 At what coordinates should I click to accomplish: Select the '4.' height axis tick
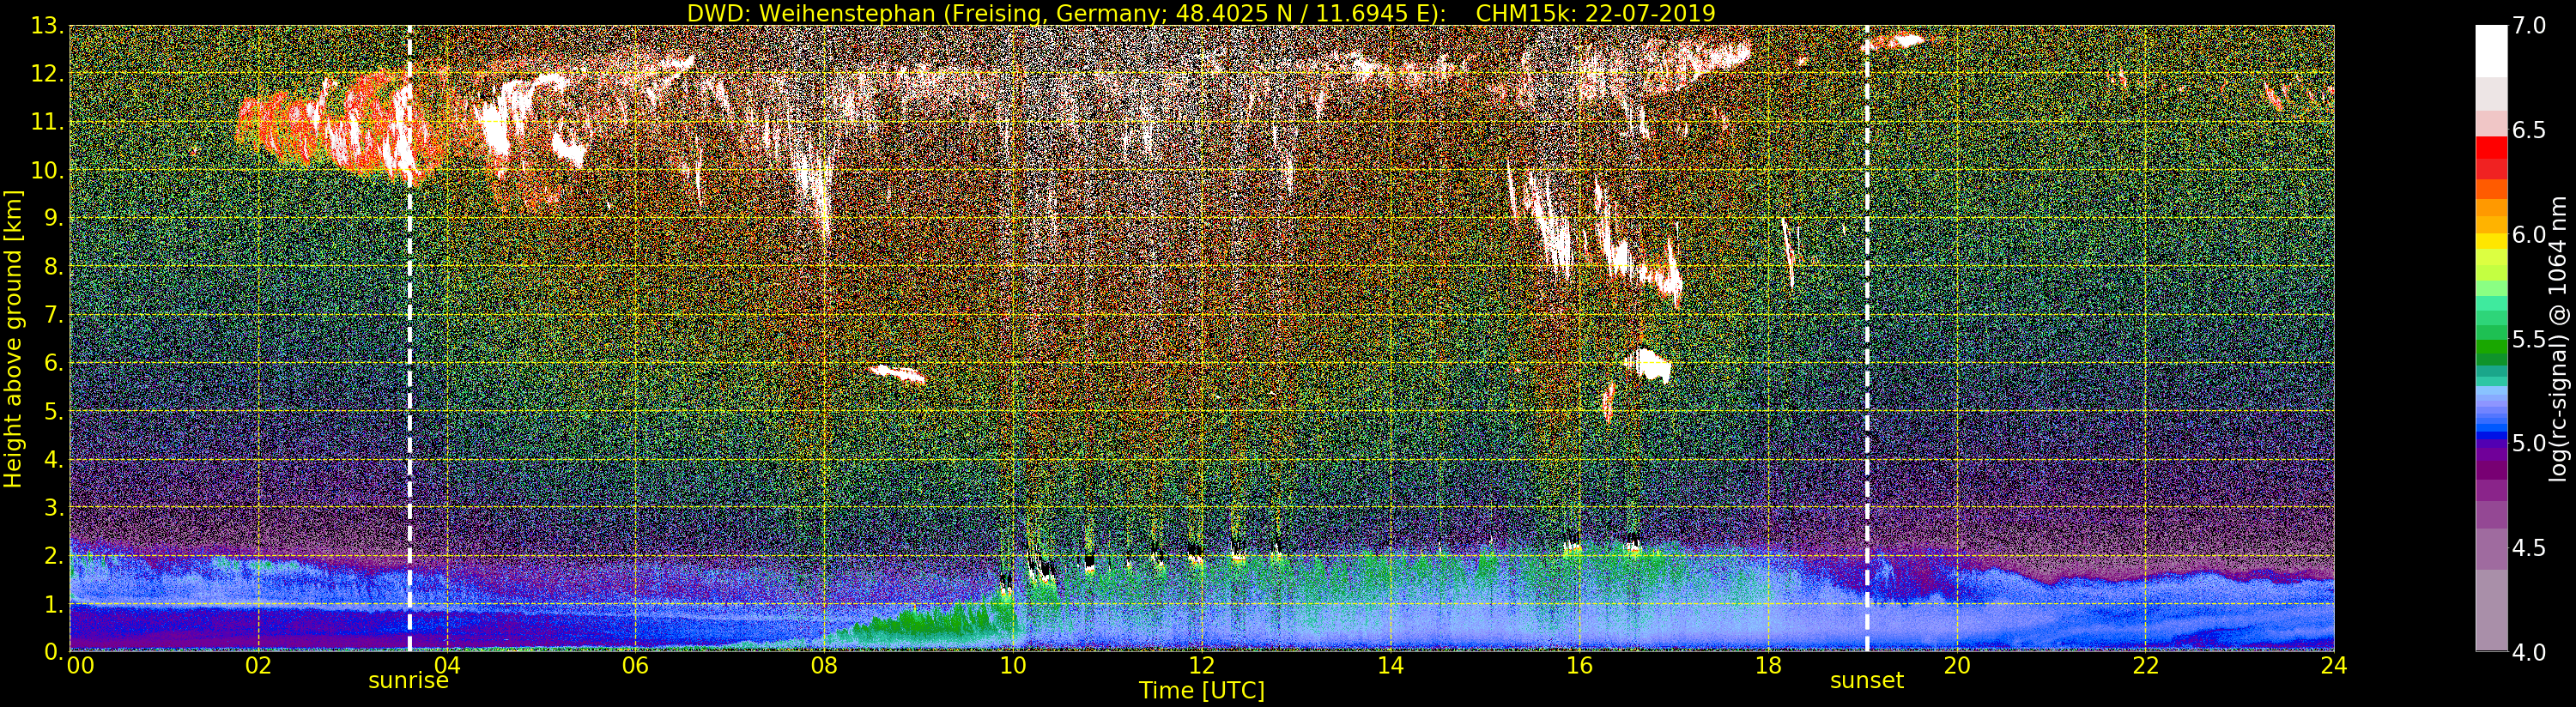tap(53, 459)
